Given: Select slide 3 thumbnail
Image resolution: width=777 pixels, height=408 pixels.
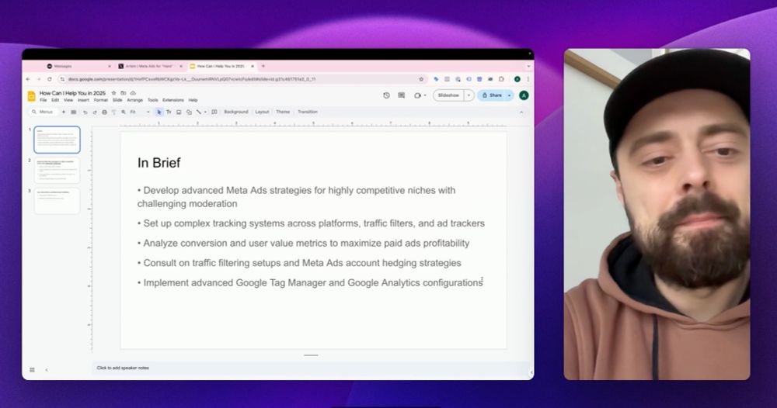Looking at the screenshot, I should pyautogui.click(x=57, y=201).
